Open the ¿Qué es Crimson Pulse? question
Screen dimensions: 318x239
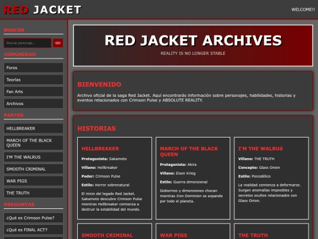(x=34, y=218)
